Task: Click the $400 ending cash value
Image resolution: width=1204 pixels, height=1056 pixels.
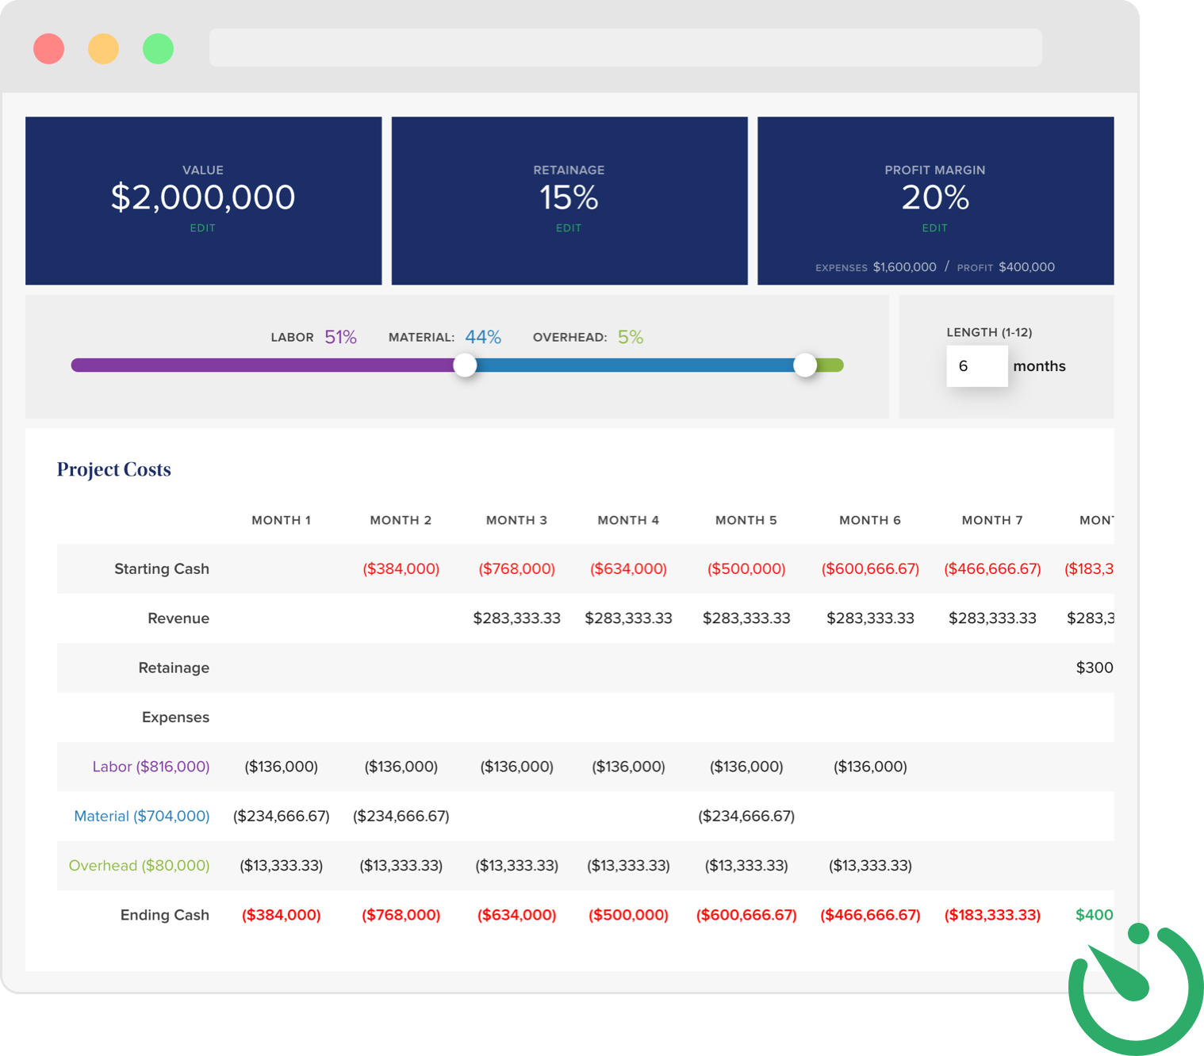Action: point(1095,915)
